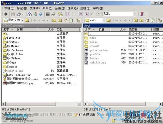163x124 pixels.
Task: Go to remote parent directory icon
Action: [136, 20]
